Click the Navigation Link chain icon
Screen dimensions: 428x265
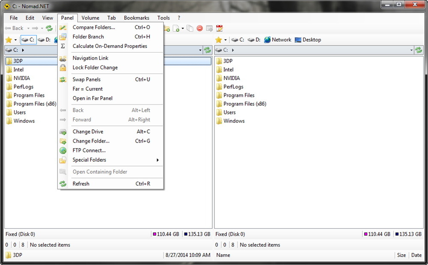click(63, 58)
